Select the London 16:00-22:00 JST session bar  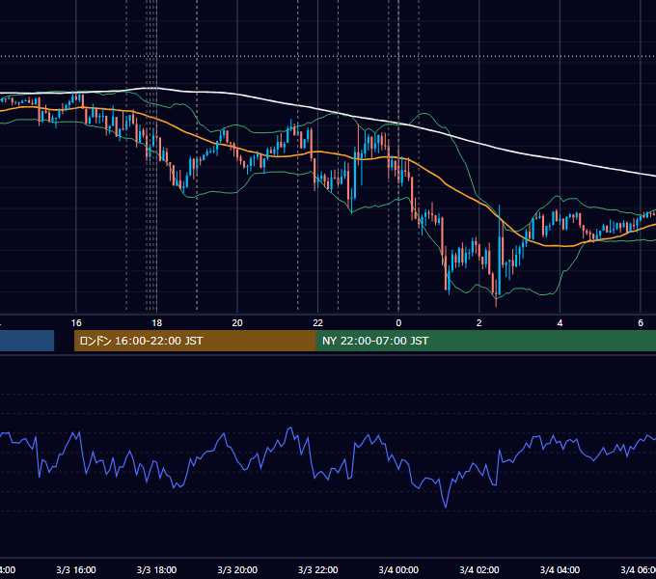pyautogui.click(x=195, y=341)
